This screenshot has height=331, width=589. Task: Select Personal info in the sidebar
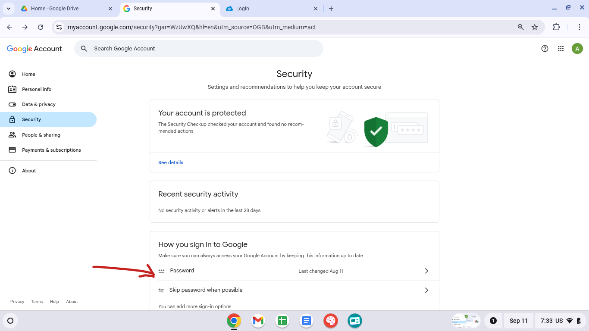(x=36, y=89)
